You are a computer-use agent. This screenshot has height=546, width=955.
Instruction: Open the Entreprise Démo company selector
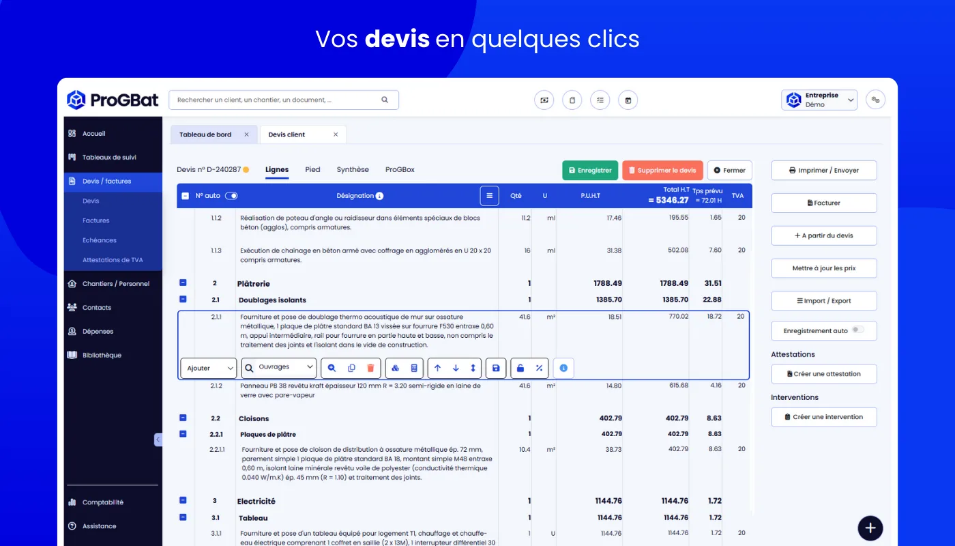819,100
